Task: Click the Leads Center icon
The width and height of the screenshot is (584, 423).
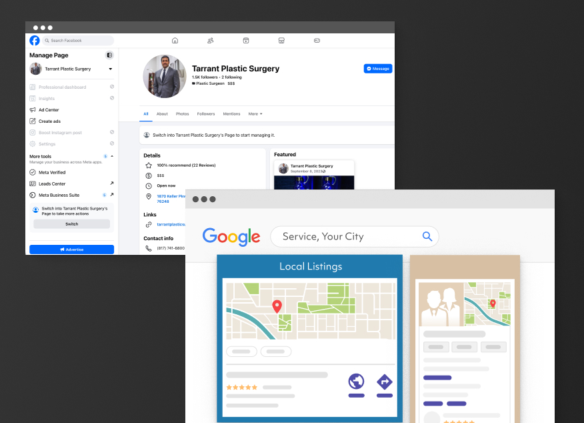Action: pos(33,183)
